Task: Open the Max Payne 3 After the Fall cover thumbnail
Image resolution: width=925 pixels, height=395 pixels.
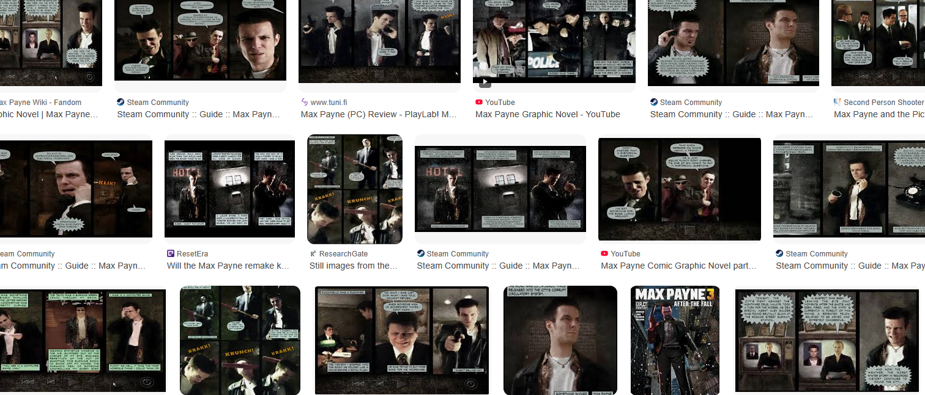Action: click(675, 340)
